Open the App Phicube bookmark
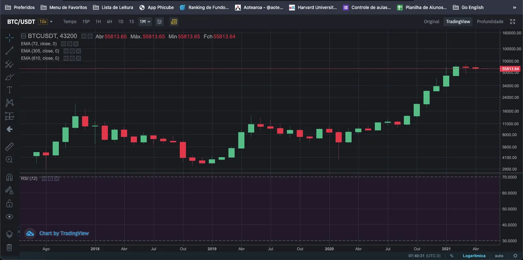This screenshot has height=260, width=523. [x=156, y=7]
